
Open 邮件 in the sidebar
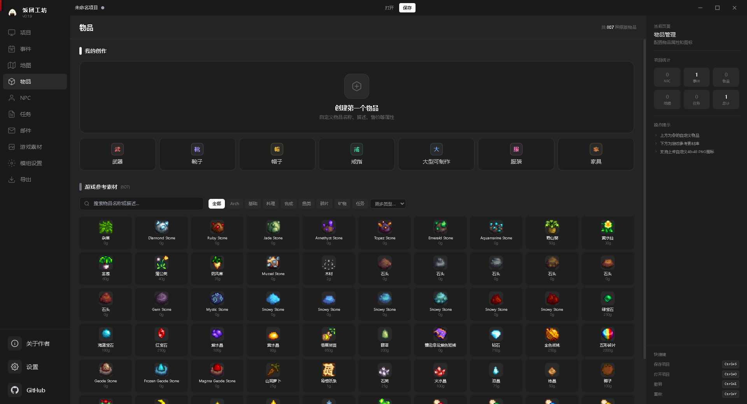(35, 131)
